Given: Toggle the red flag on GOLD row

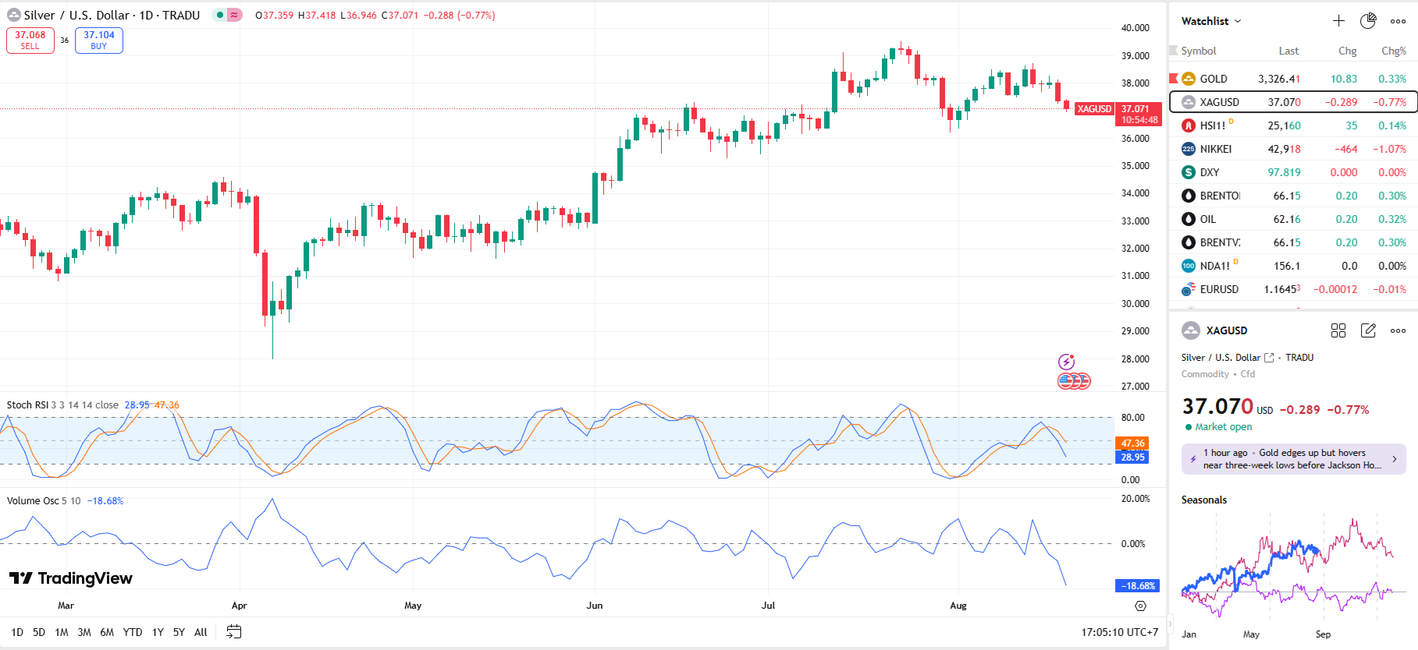Looking at the screenshot, I should coord(1173,79).
